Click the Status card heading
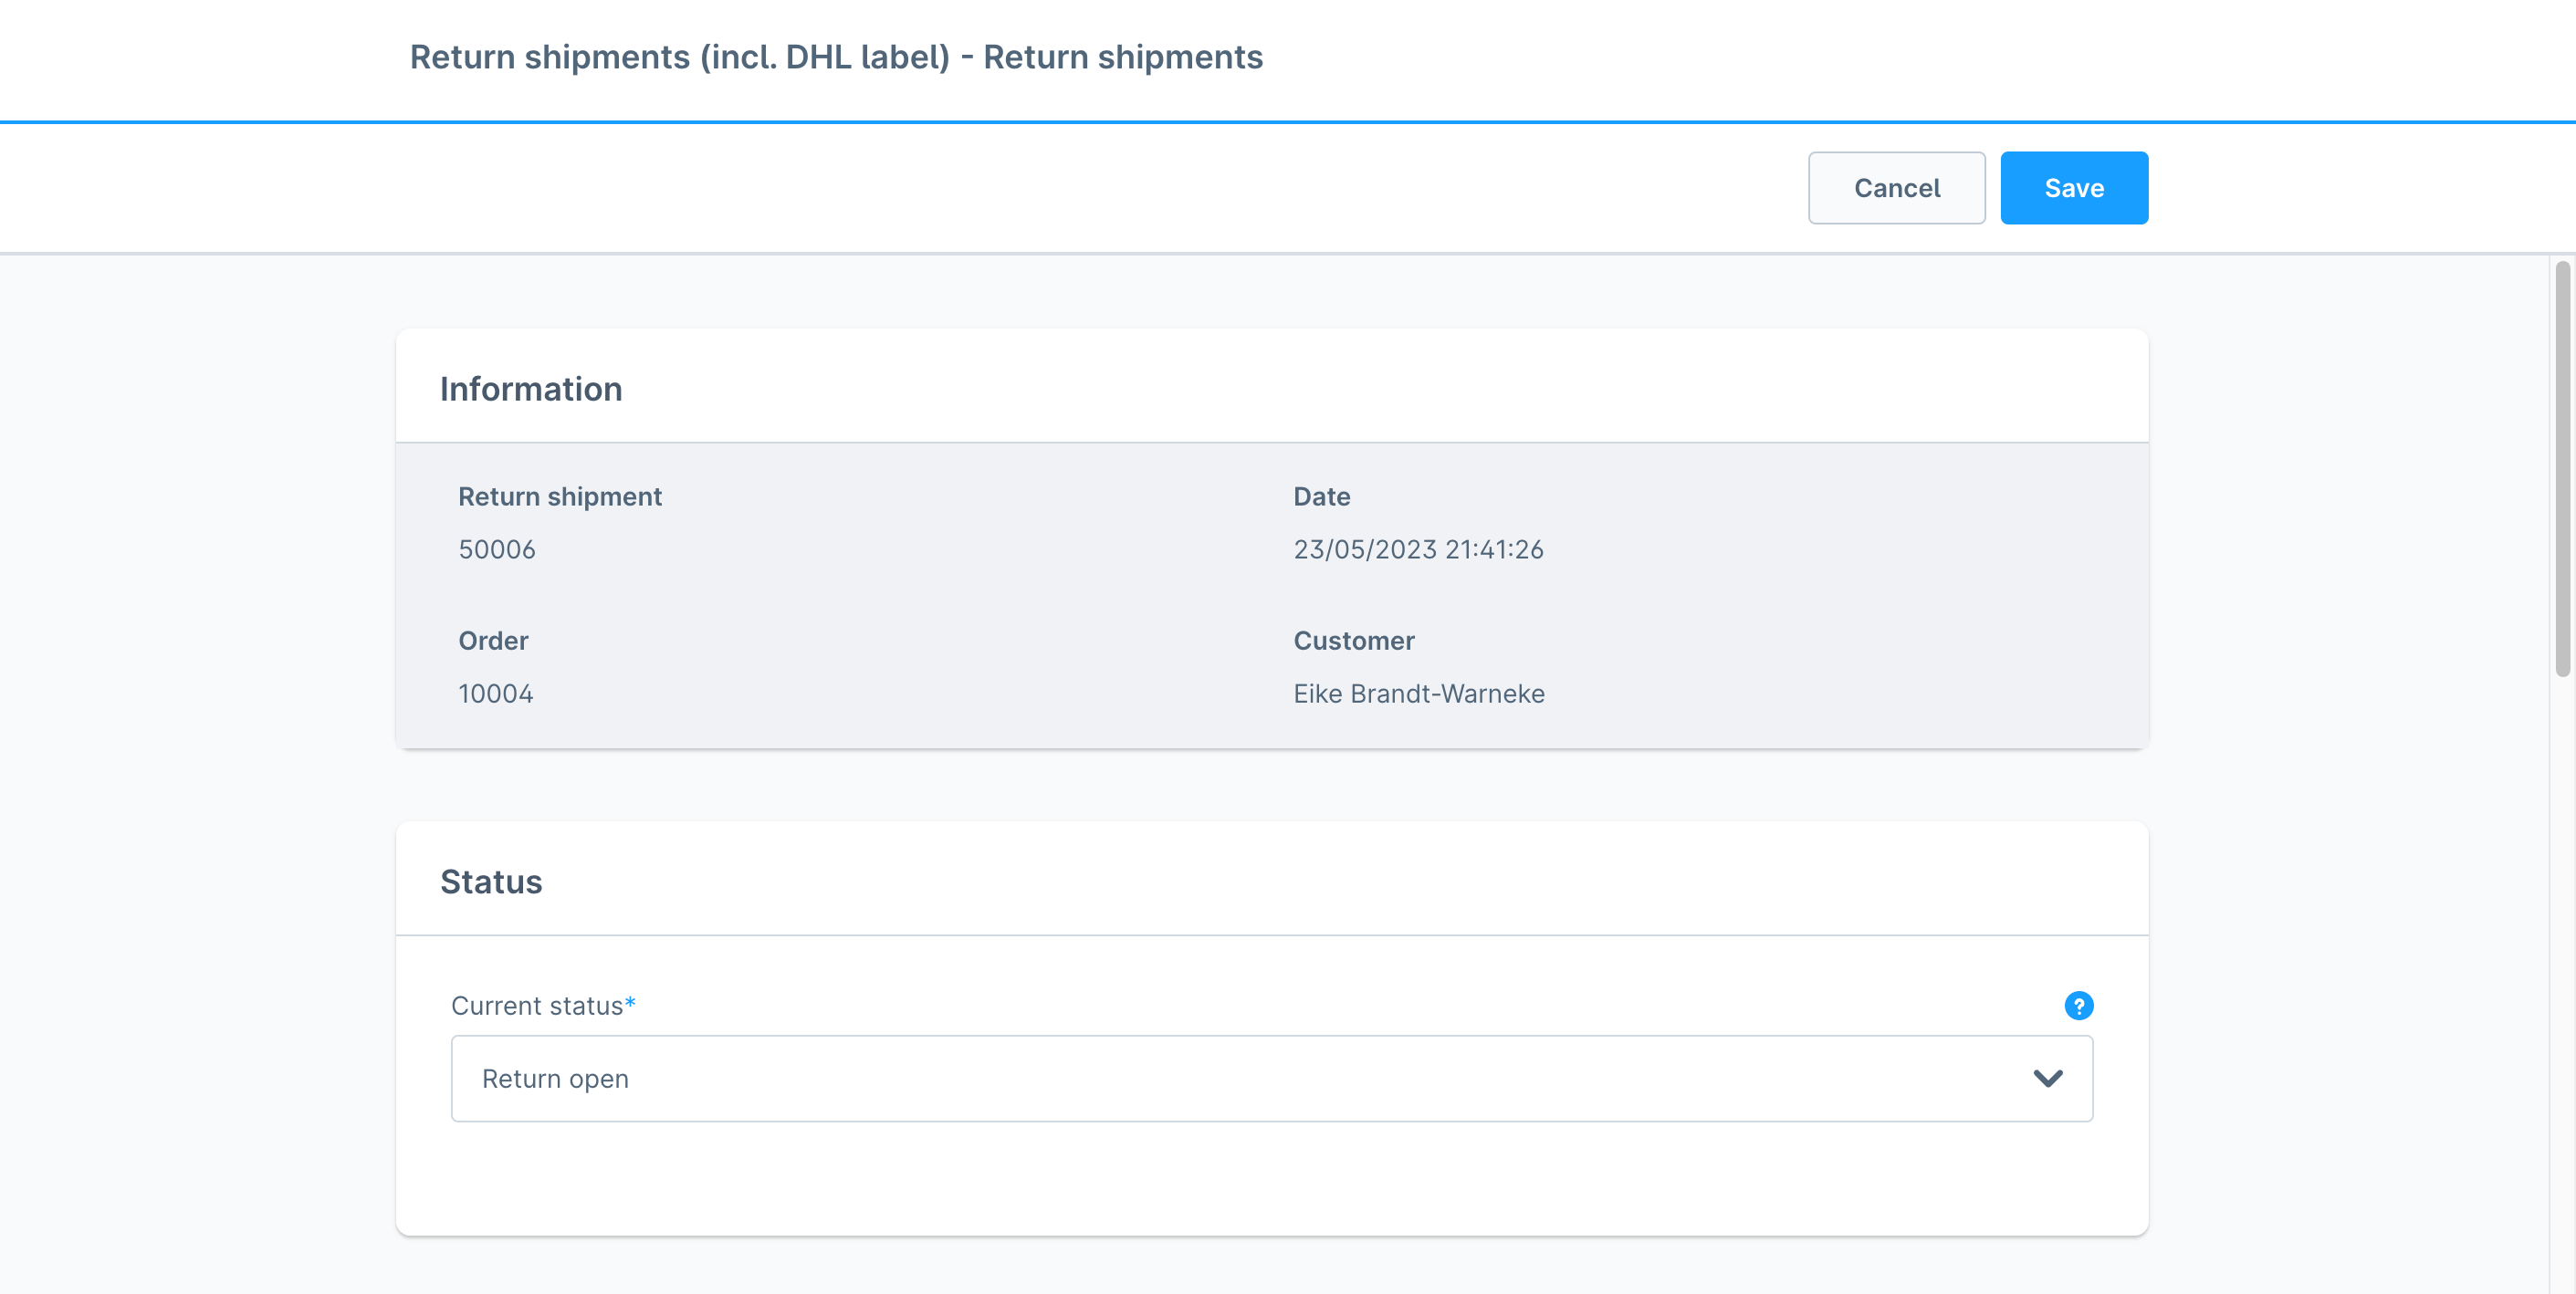 (x=490, y=882)
